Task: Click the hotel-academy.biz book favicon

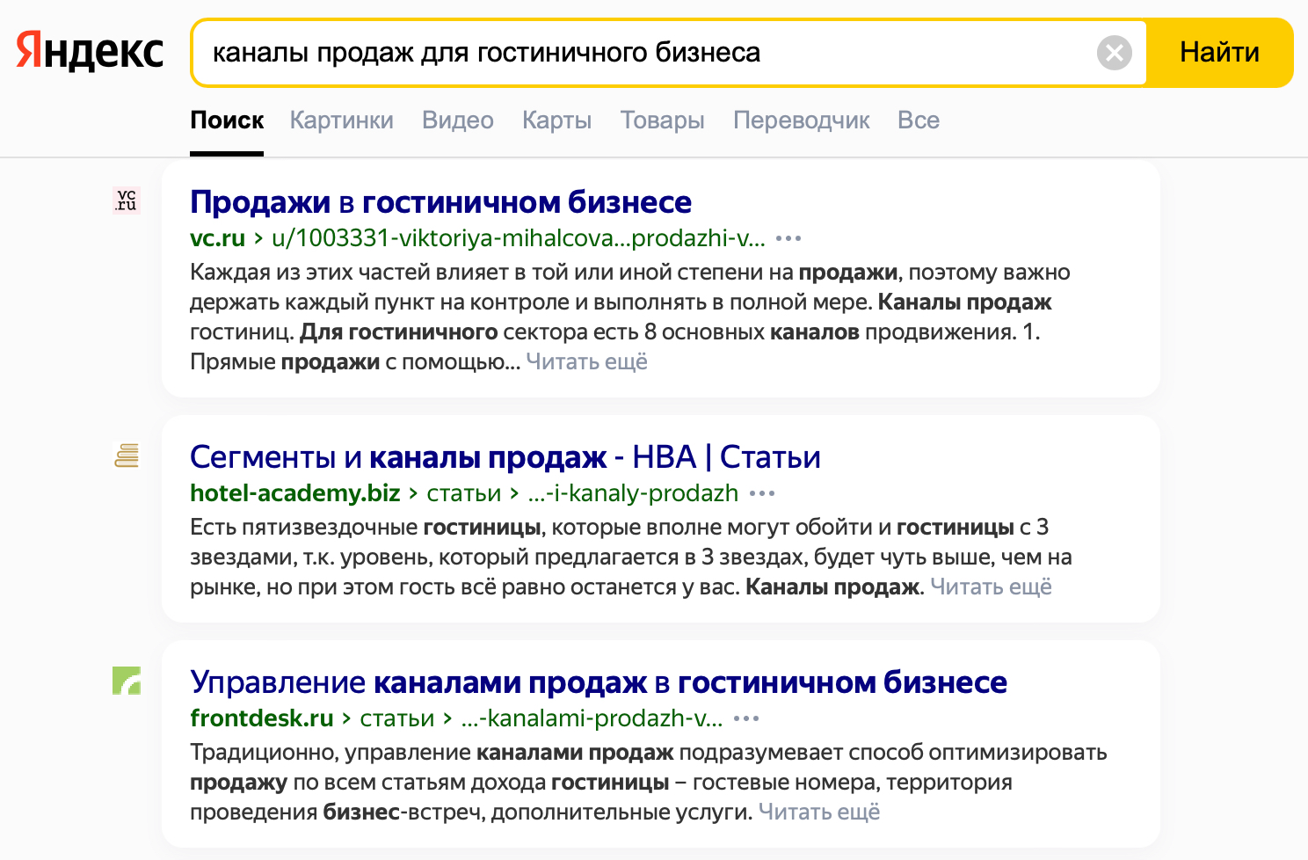Action: (127, 456)
